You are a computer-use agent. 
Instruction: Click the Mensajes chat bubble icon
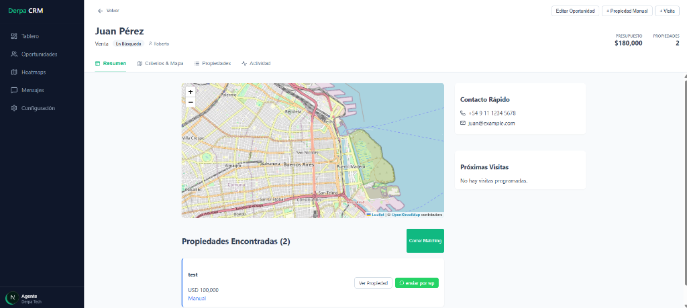click(x=14, y=90)
